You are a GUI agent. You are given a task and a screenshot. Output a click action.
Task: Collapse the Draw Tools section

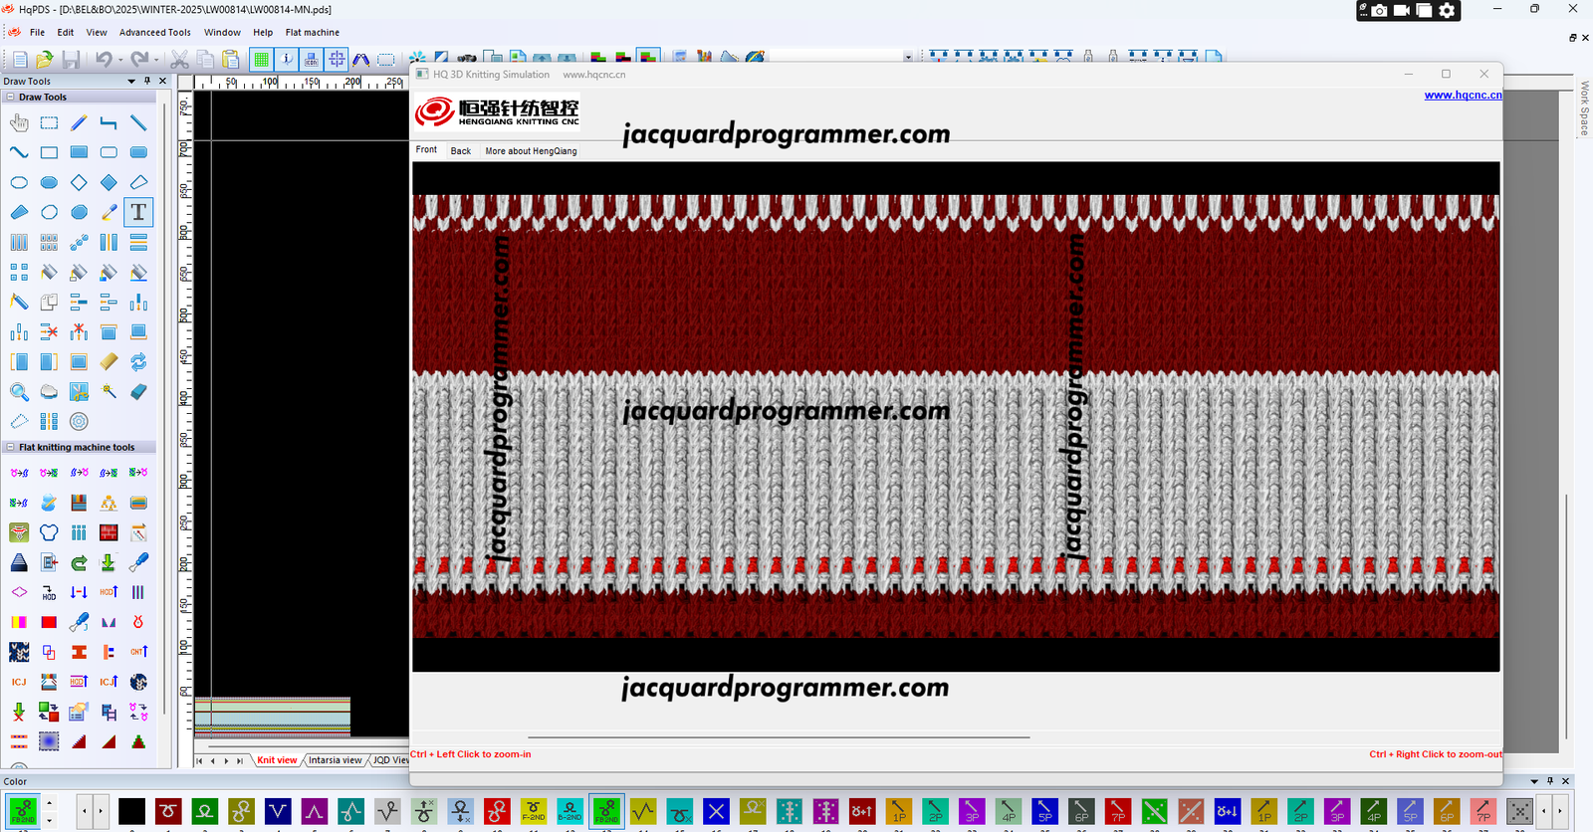(10, 98)
